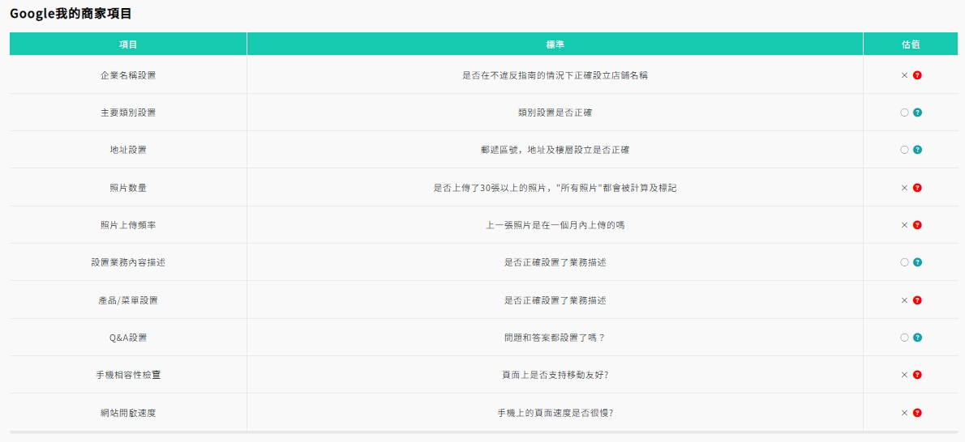Screen dimensions: 965x442
Task: Select the 手機相容性檢查 item cell
Action: 128,375
